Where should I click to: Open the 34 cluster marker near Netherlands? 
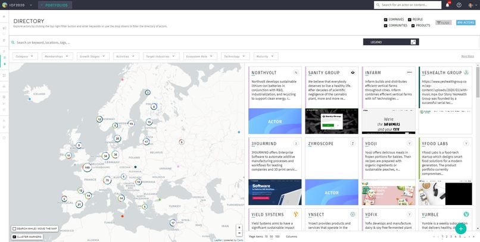[x=105, y=156]
